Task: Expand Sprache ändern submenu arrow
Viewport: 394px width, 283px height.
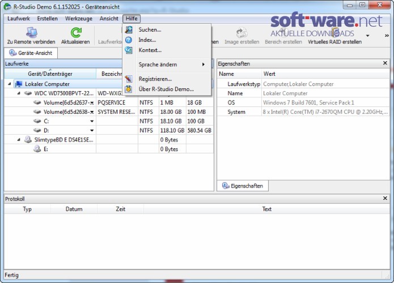Action: pos(204,65)
